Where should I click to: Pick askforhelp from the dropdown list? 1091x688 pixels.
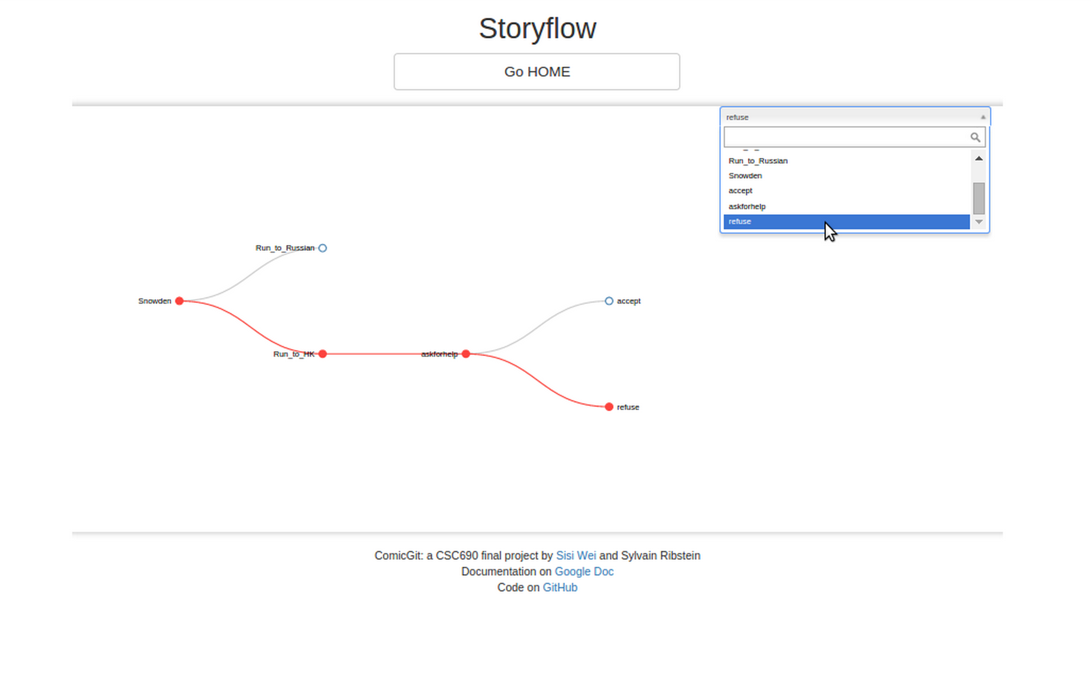[747, 207]
